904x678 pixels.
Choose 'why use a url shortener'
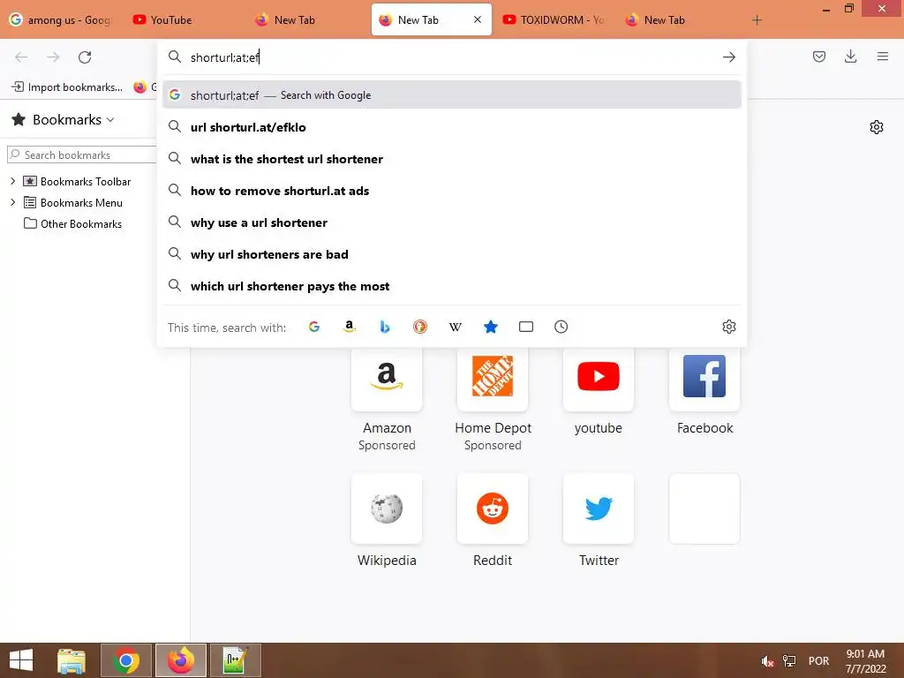tap(452, 222)
